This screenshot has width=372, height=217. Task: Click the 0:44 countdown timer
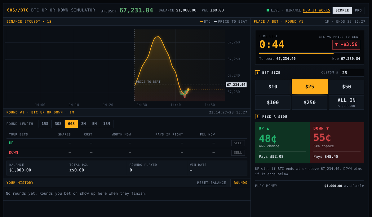click(272, 44)
